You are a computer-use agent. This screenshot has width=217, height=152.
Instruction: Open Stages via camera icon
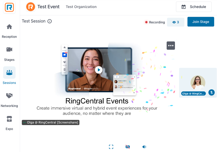9,49
